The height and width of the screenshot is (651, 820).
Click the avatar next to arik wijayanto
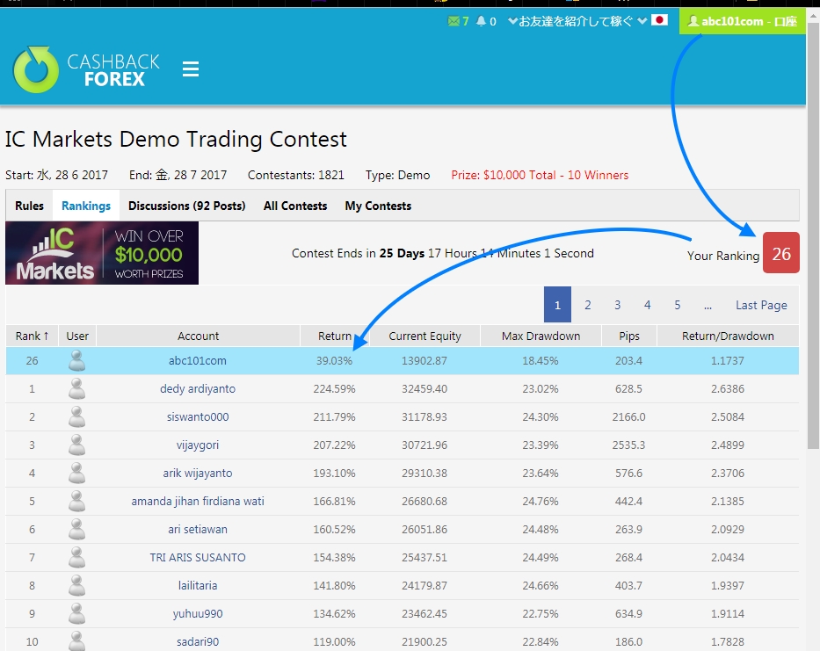point(76,474)
